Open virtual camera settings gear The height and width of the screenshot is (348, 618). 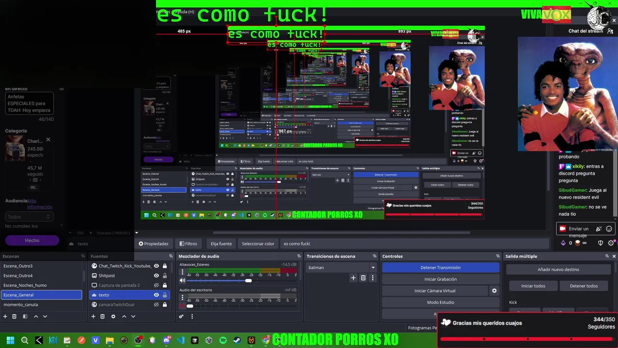[x=494, y=291]
